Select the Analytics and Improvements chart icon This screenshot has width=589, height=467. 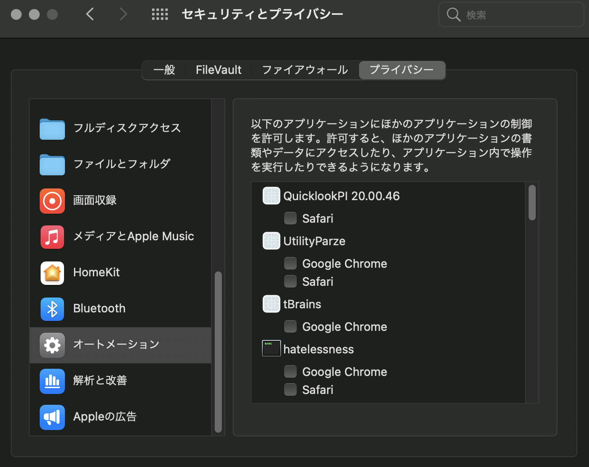52,381
